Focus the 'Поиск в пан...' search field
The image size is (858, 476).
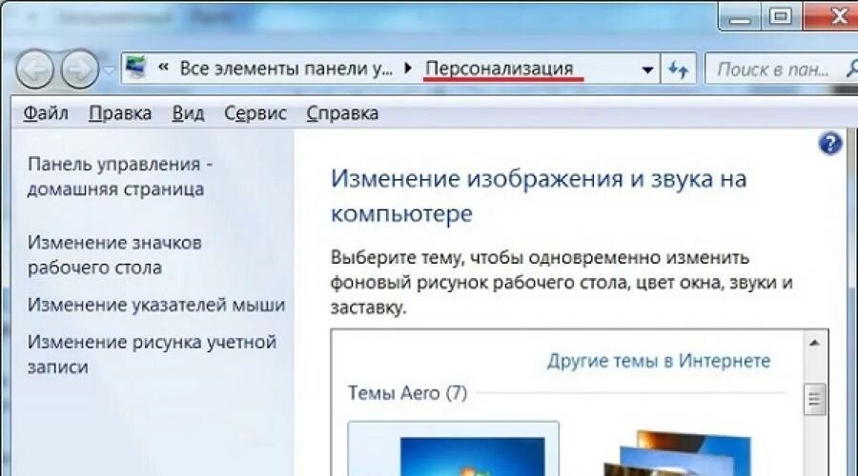pos(782,69)
